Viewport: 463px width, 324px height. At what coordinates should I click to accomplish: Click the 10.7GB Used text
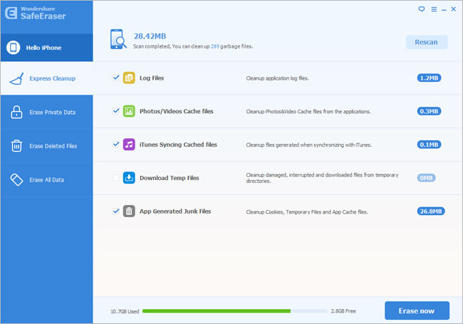point(125,311)
